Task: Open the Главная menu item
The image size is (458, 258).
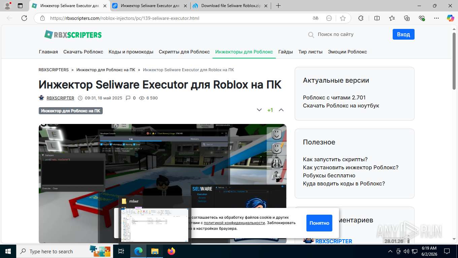Action: (48, 52)
